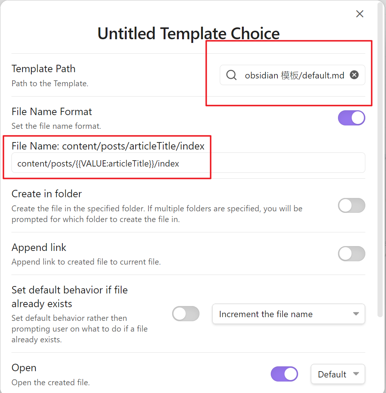Turn on the Append link switch
The image size is (386, 393).
(351, 254)
